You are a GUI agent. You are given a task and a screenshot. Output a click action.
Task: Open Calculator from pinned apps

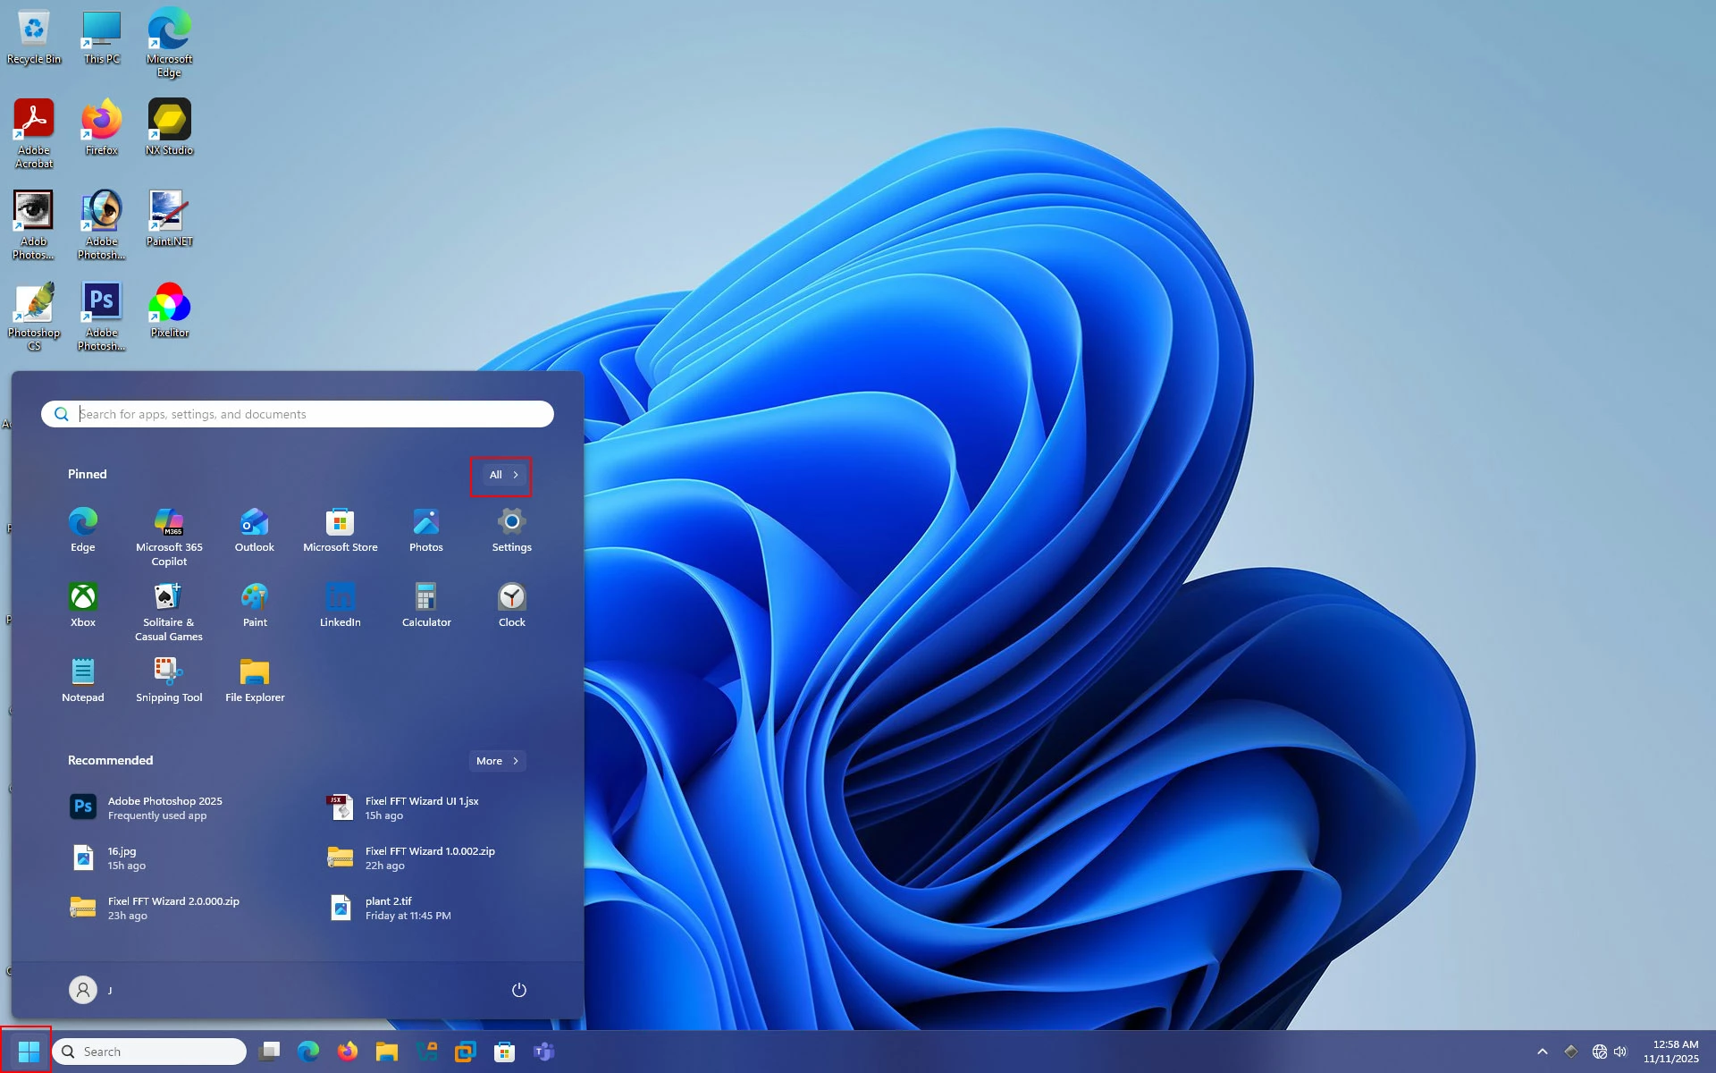pyautogui.click(x=425, y=605)
